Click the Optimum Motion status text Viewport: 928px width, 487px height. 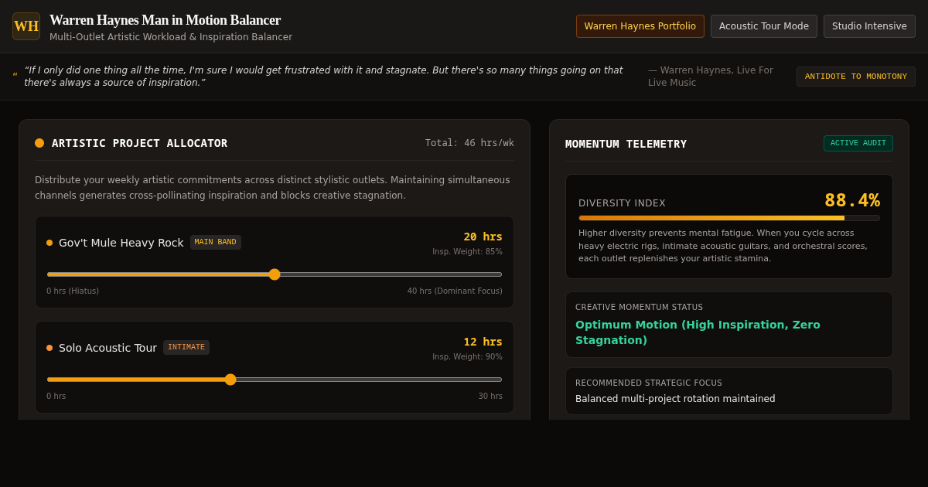(698, 332)
